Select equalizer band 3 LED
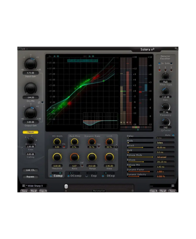 171,70
